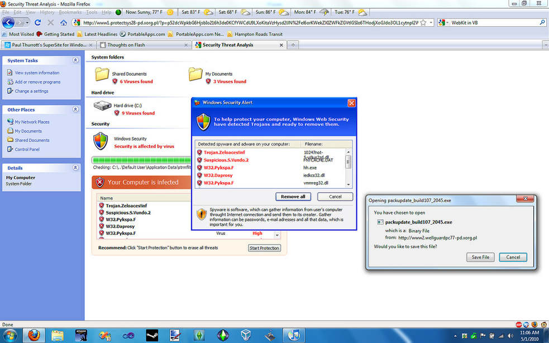Click the Adblock Plus icon in the status bar
Image resolution: width=549 pixels, height=343 pixels.
tap(518, 325)
